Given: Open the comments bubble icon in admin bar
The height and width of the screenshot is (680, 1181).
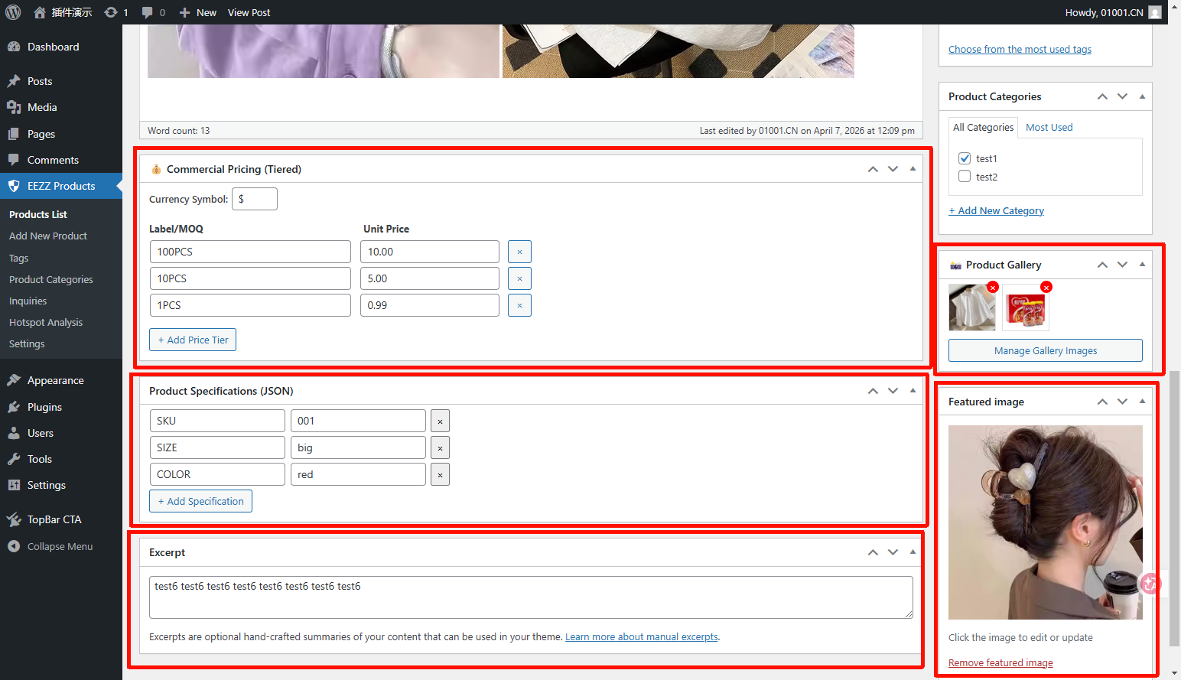Looking at the screenshot, I should (x=148, y=12).
